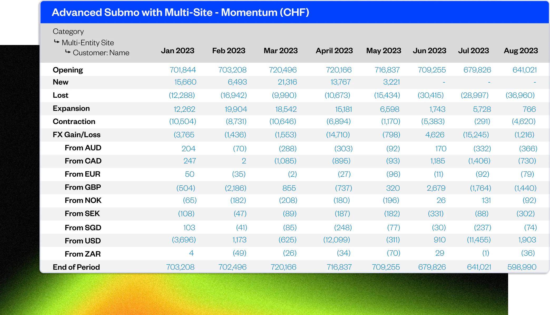Click the Multi-Entity Site label
Viewport: 550px width, 315px height.
click(88, 43)
